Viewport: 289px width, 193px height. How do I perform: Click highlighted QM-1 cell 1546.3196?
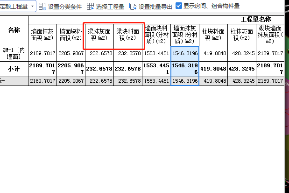point(185,54)
